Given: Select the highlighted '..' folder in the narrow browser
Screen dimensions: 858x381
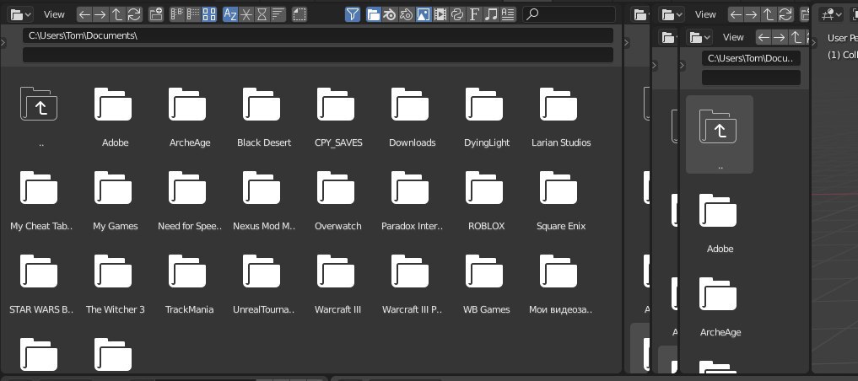Looking at the screenshot, I should 720,135.
